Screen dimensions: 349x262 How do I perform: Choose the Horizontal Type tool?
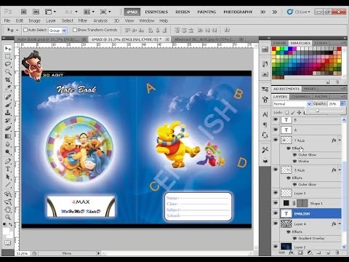tap(8, 169)
